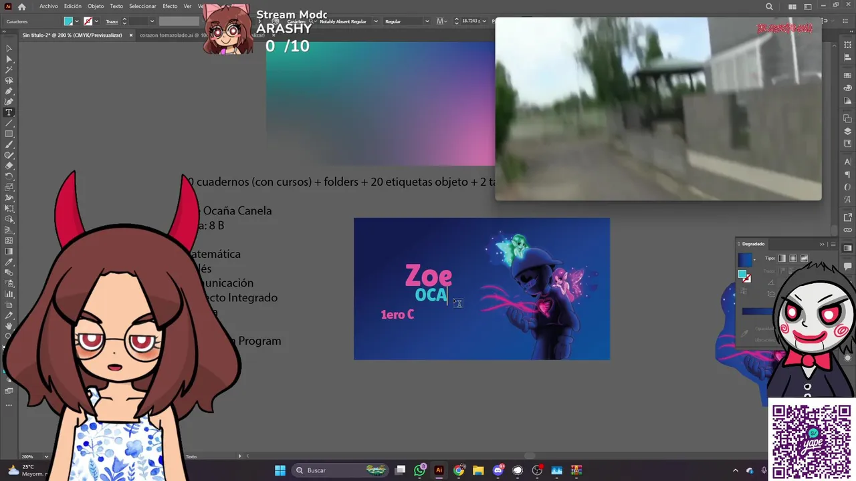Viewport: 856px width, 481px height.
Task: Open the Seleccionar menu
Action: coord(142,6)
